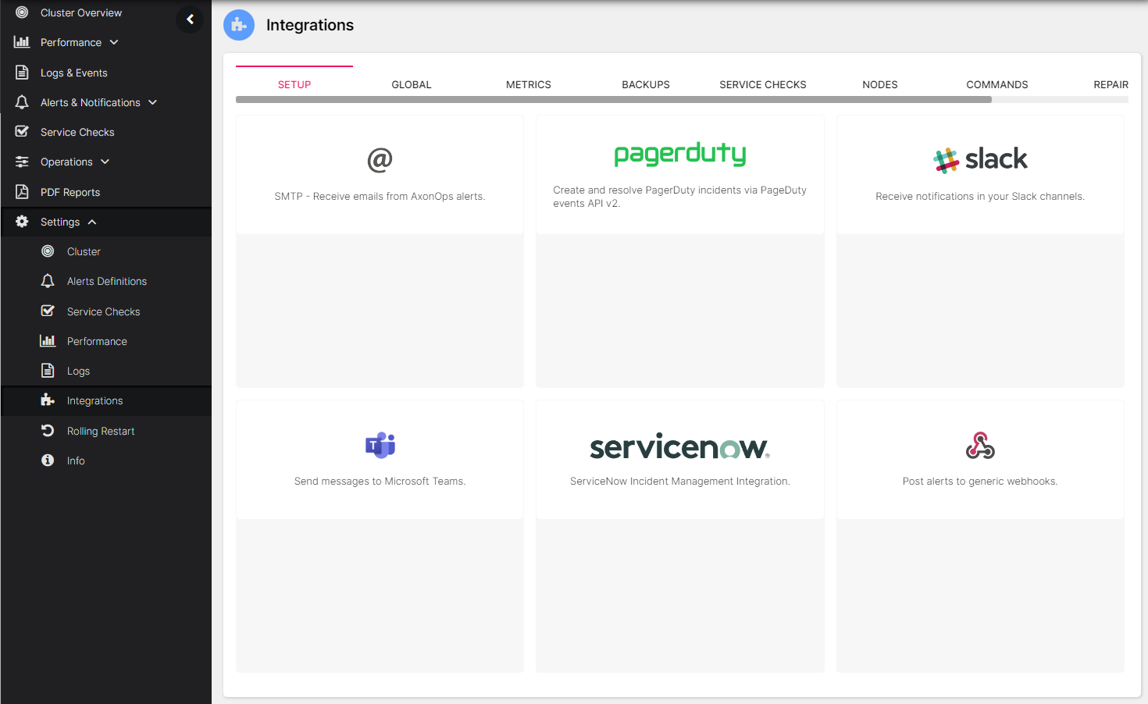1148x704 pixels.
Task: Expand the Operations menu chevron
Action: 105,162
